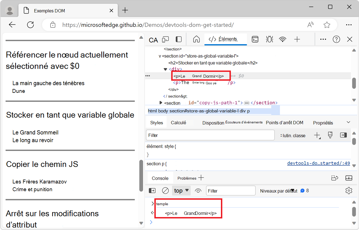Create a live expression with eye icon
The height and width of the screenshot is (230, 359).
pos(198,191)
